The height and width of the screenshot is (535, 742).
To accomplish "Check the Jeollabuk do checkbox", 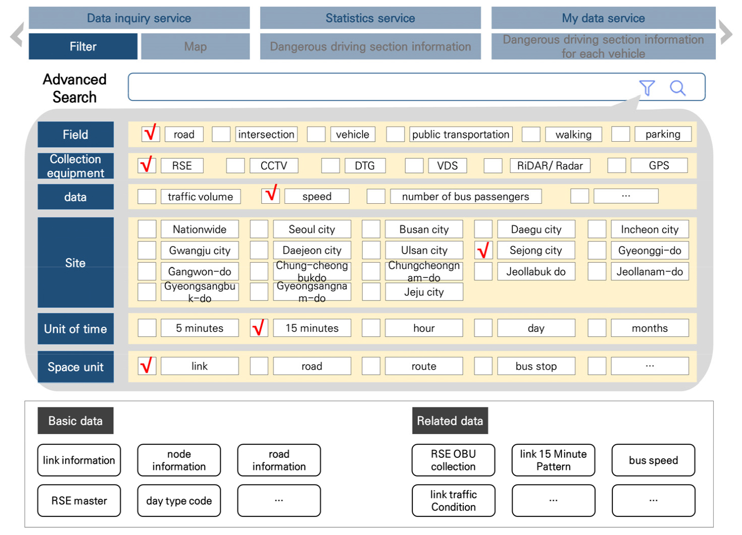I will [483, 271].
